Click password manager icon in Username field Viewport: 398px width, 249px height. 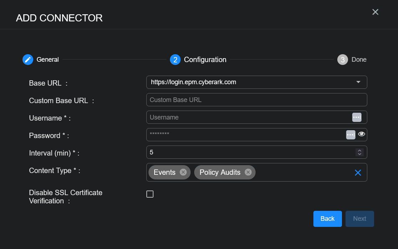(x=357, y=117)
